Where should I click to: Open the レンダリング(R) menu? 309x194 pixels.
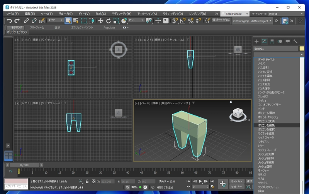pyautogui.click(x=198, y=14)
